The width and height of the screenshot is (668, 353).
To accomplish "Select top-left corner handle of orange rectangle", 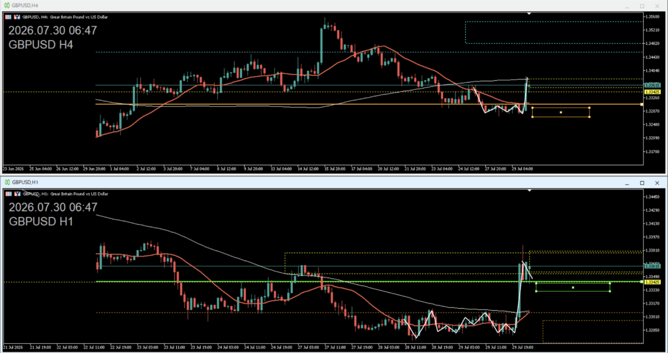I will click(532, 107).
